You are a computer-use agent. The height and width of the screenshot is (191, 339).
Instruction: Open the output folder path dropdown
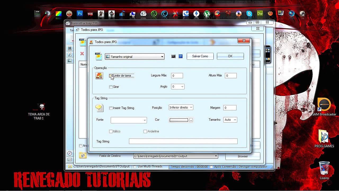176,156
